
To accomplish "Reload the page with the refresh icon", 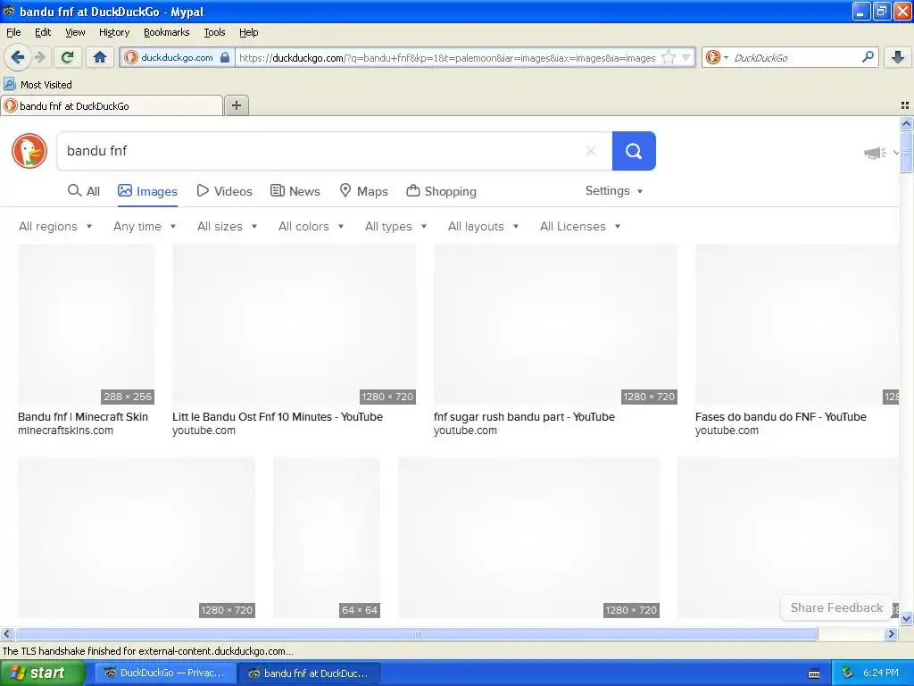I will [67, 57].
